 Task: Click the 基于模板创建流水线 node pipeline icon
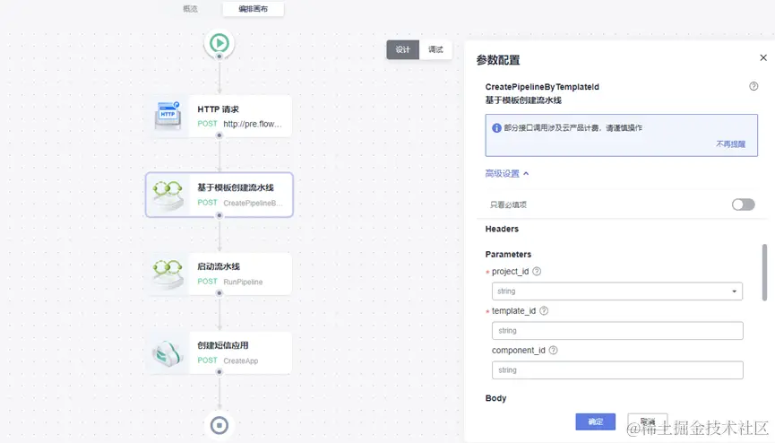pyautogui.click(x=168, y=195)
